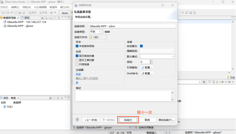Click the dialog help question mark icon
Screen dimensions: 236x134
click(77, 120)
